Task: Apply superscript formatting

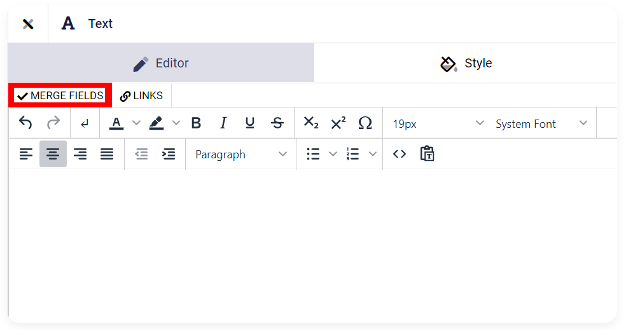Action: pyautogui.click(x=338, y=123)
